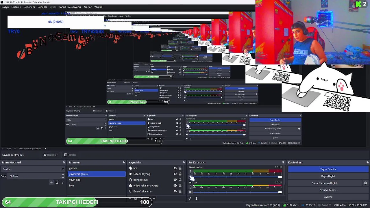Open audio mixer three-dot menu at bottom

196,198
